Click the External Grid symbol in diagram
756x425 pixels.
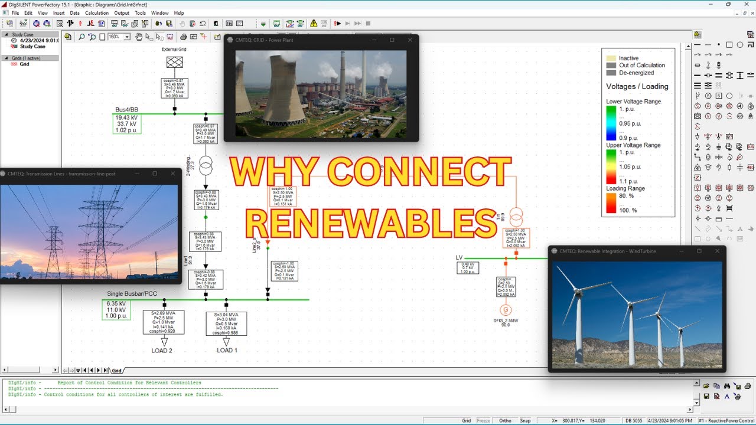(174, 62)
